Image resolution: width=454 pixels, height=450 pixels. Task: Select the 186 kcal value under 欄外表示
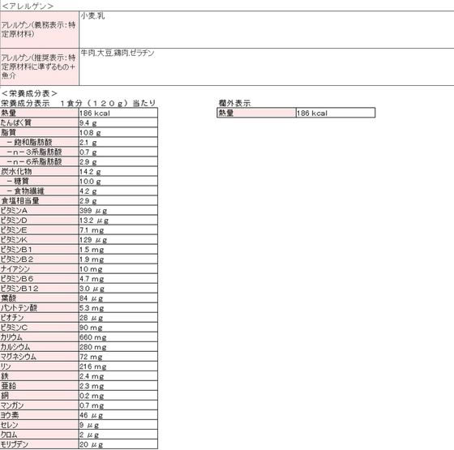336,113
